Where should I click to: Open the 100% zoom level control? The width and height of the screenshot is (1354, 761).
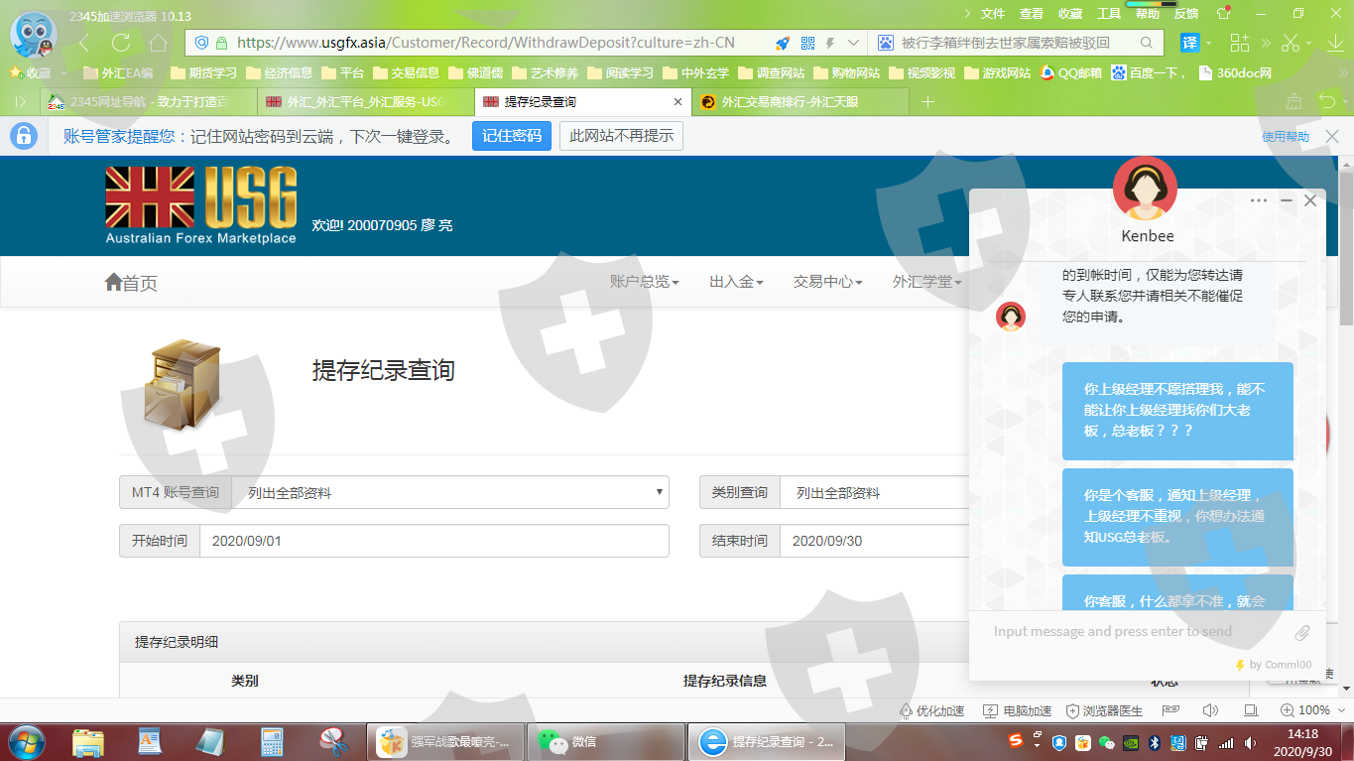coord(1305,710)
